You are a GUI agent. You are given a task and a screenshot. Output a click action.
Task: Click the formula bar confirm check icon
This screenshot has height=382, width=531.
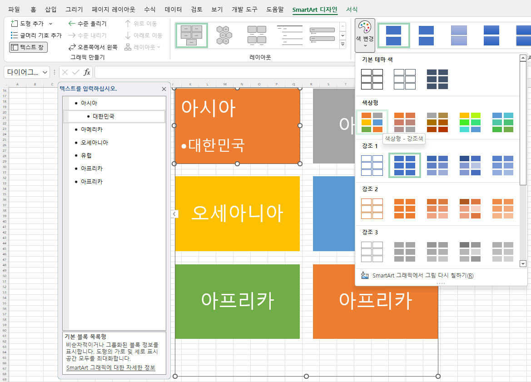tap(76, 72)
